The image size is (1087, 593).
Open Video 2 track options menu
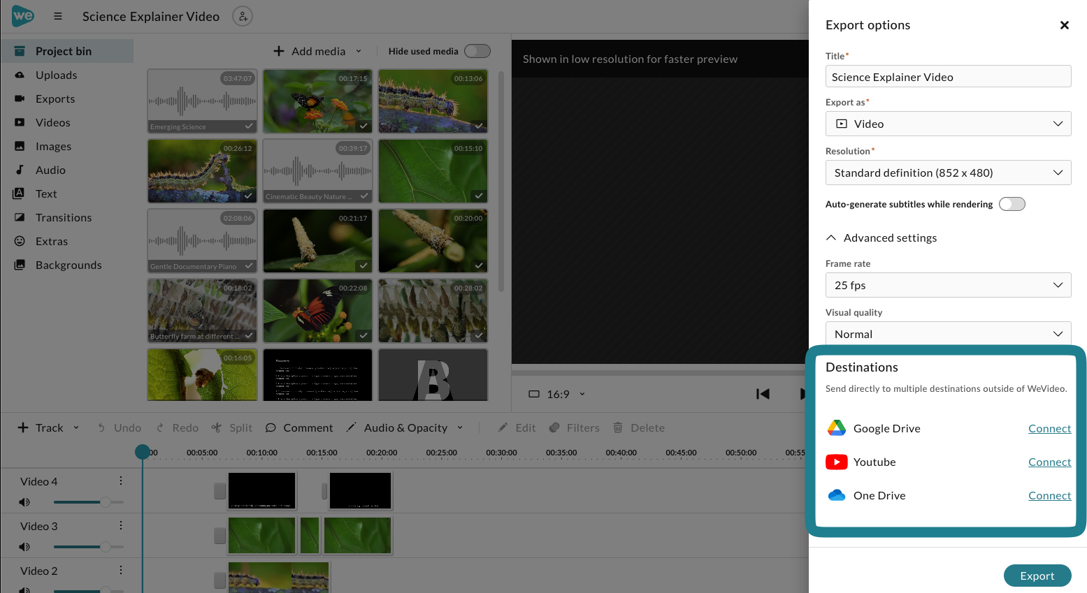click(x=121, y=571)
